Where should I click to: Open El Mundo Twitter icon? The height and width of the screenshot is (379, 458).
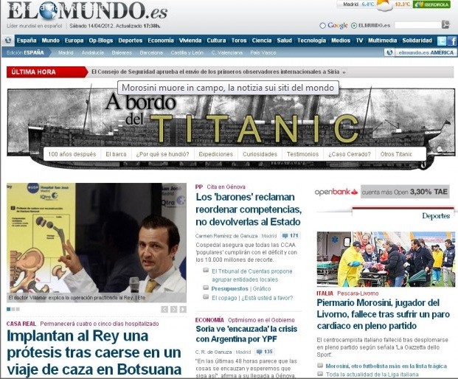pos(442,41)
